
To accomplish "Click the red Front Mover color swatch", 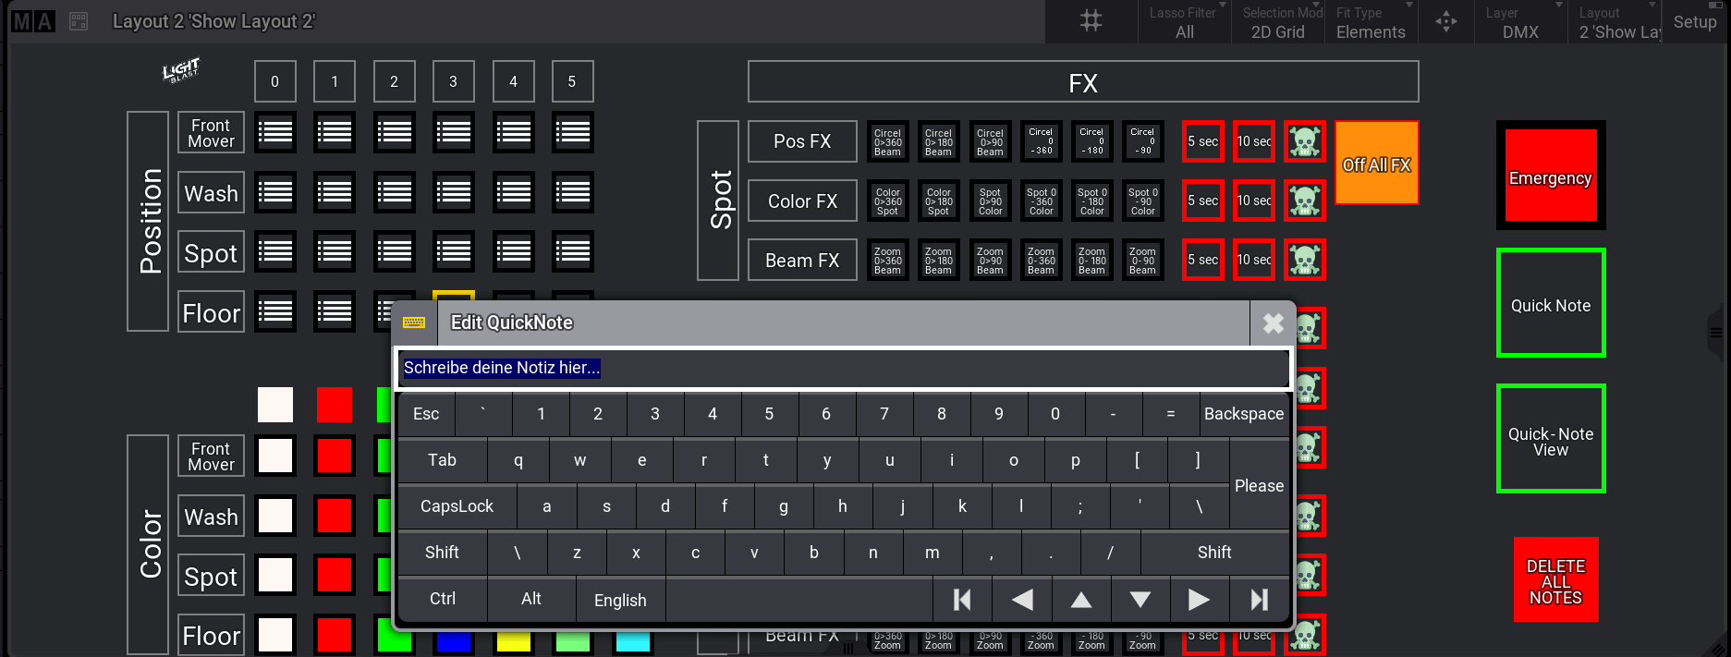I will click(334, 456).
